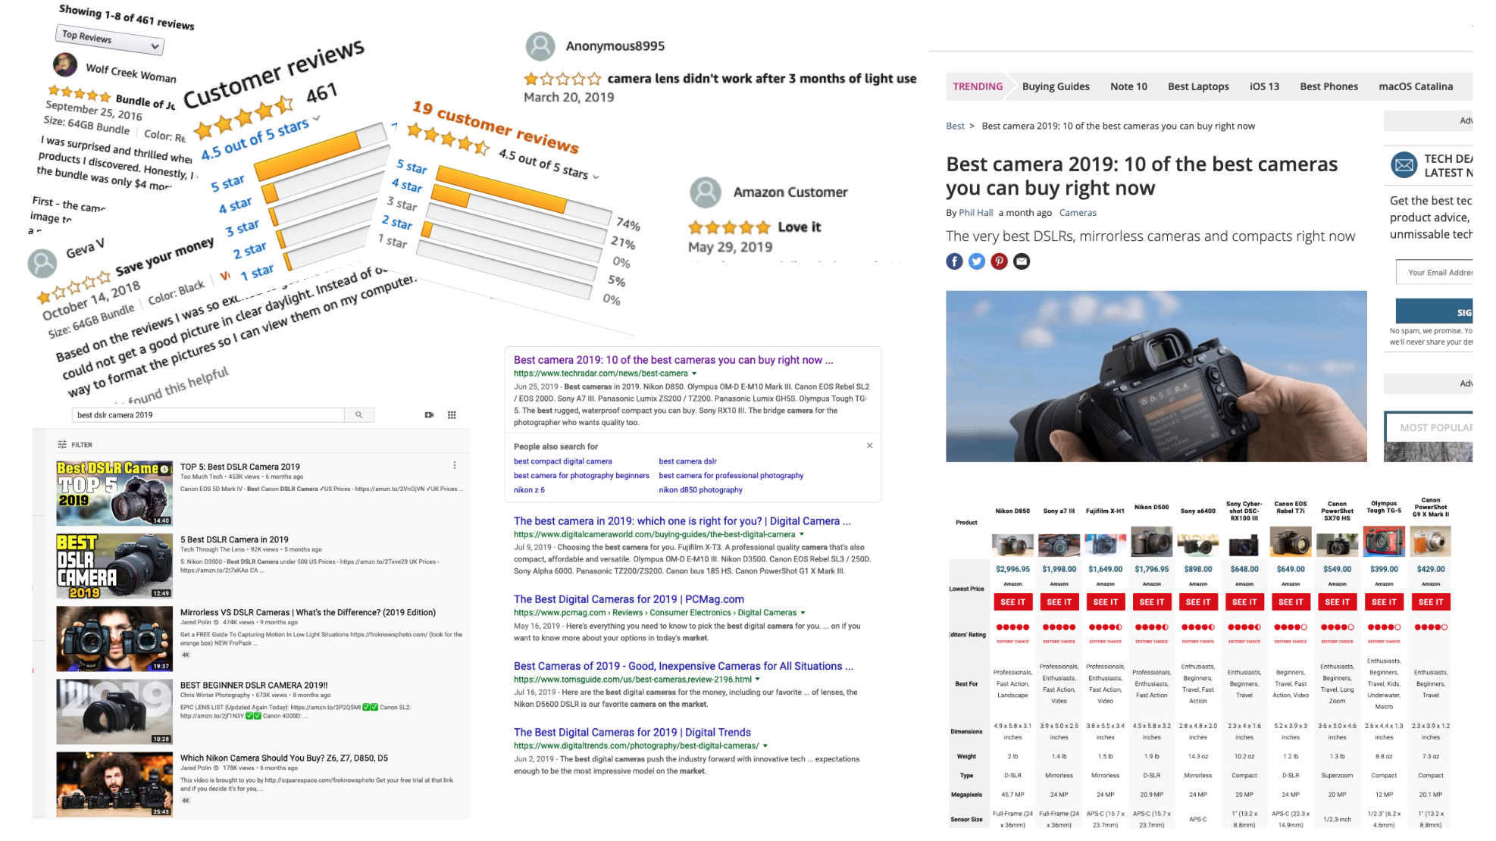Image resolution: width=1496 pixels, height=841 pixels.
Task: Open the 'Best camera 2019' TechRadar search result
Action: (673, 360)
